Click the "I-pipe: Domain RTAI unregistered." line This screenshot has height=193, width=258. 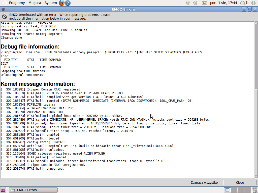(43, 165)
